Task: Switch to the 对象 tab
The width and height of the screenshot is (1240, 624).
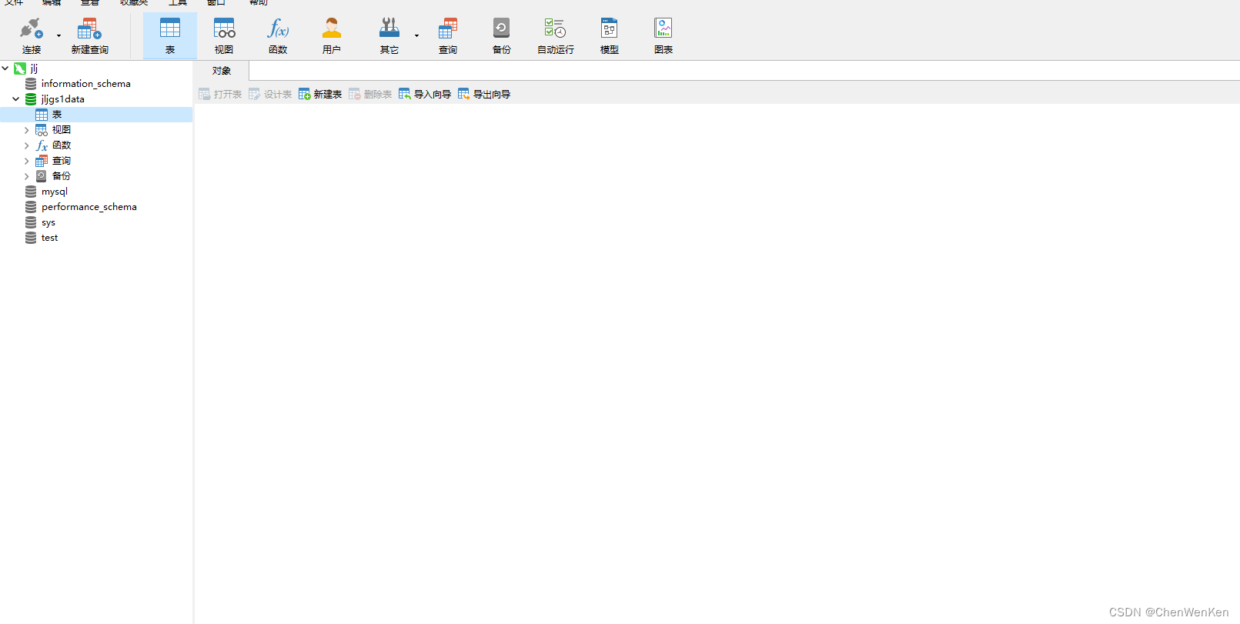Action: [222, 71]
